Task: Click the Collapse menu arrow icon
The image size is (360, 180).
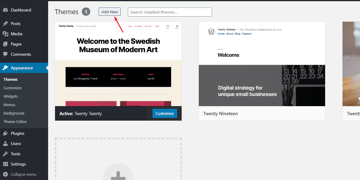Action: (5, 175)
